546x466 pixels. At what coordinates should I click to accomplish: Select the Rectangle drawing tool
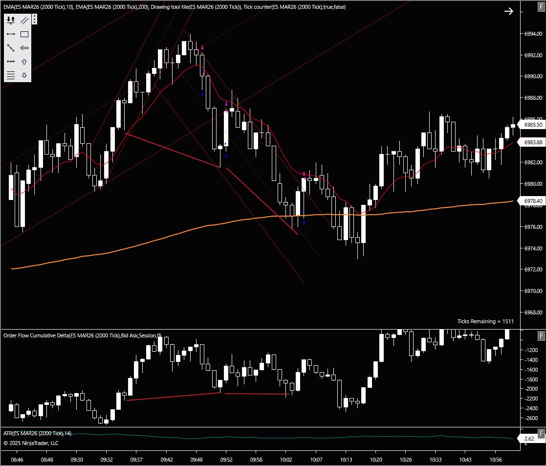coord(24,33)
